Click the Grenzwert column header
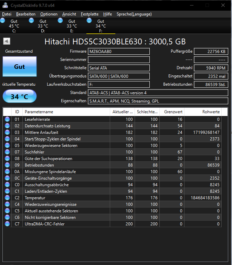 pyautogui.click(x=172, y=112)
